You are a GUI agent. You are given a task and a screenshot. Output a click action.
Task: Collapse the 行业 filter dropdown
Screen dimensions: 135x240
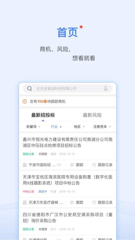[x=56, y=127]
